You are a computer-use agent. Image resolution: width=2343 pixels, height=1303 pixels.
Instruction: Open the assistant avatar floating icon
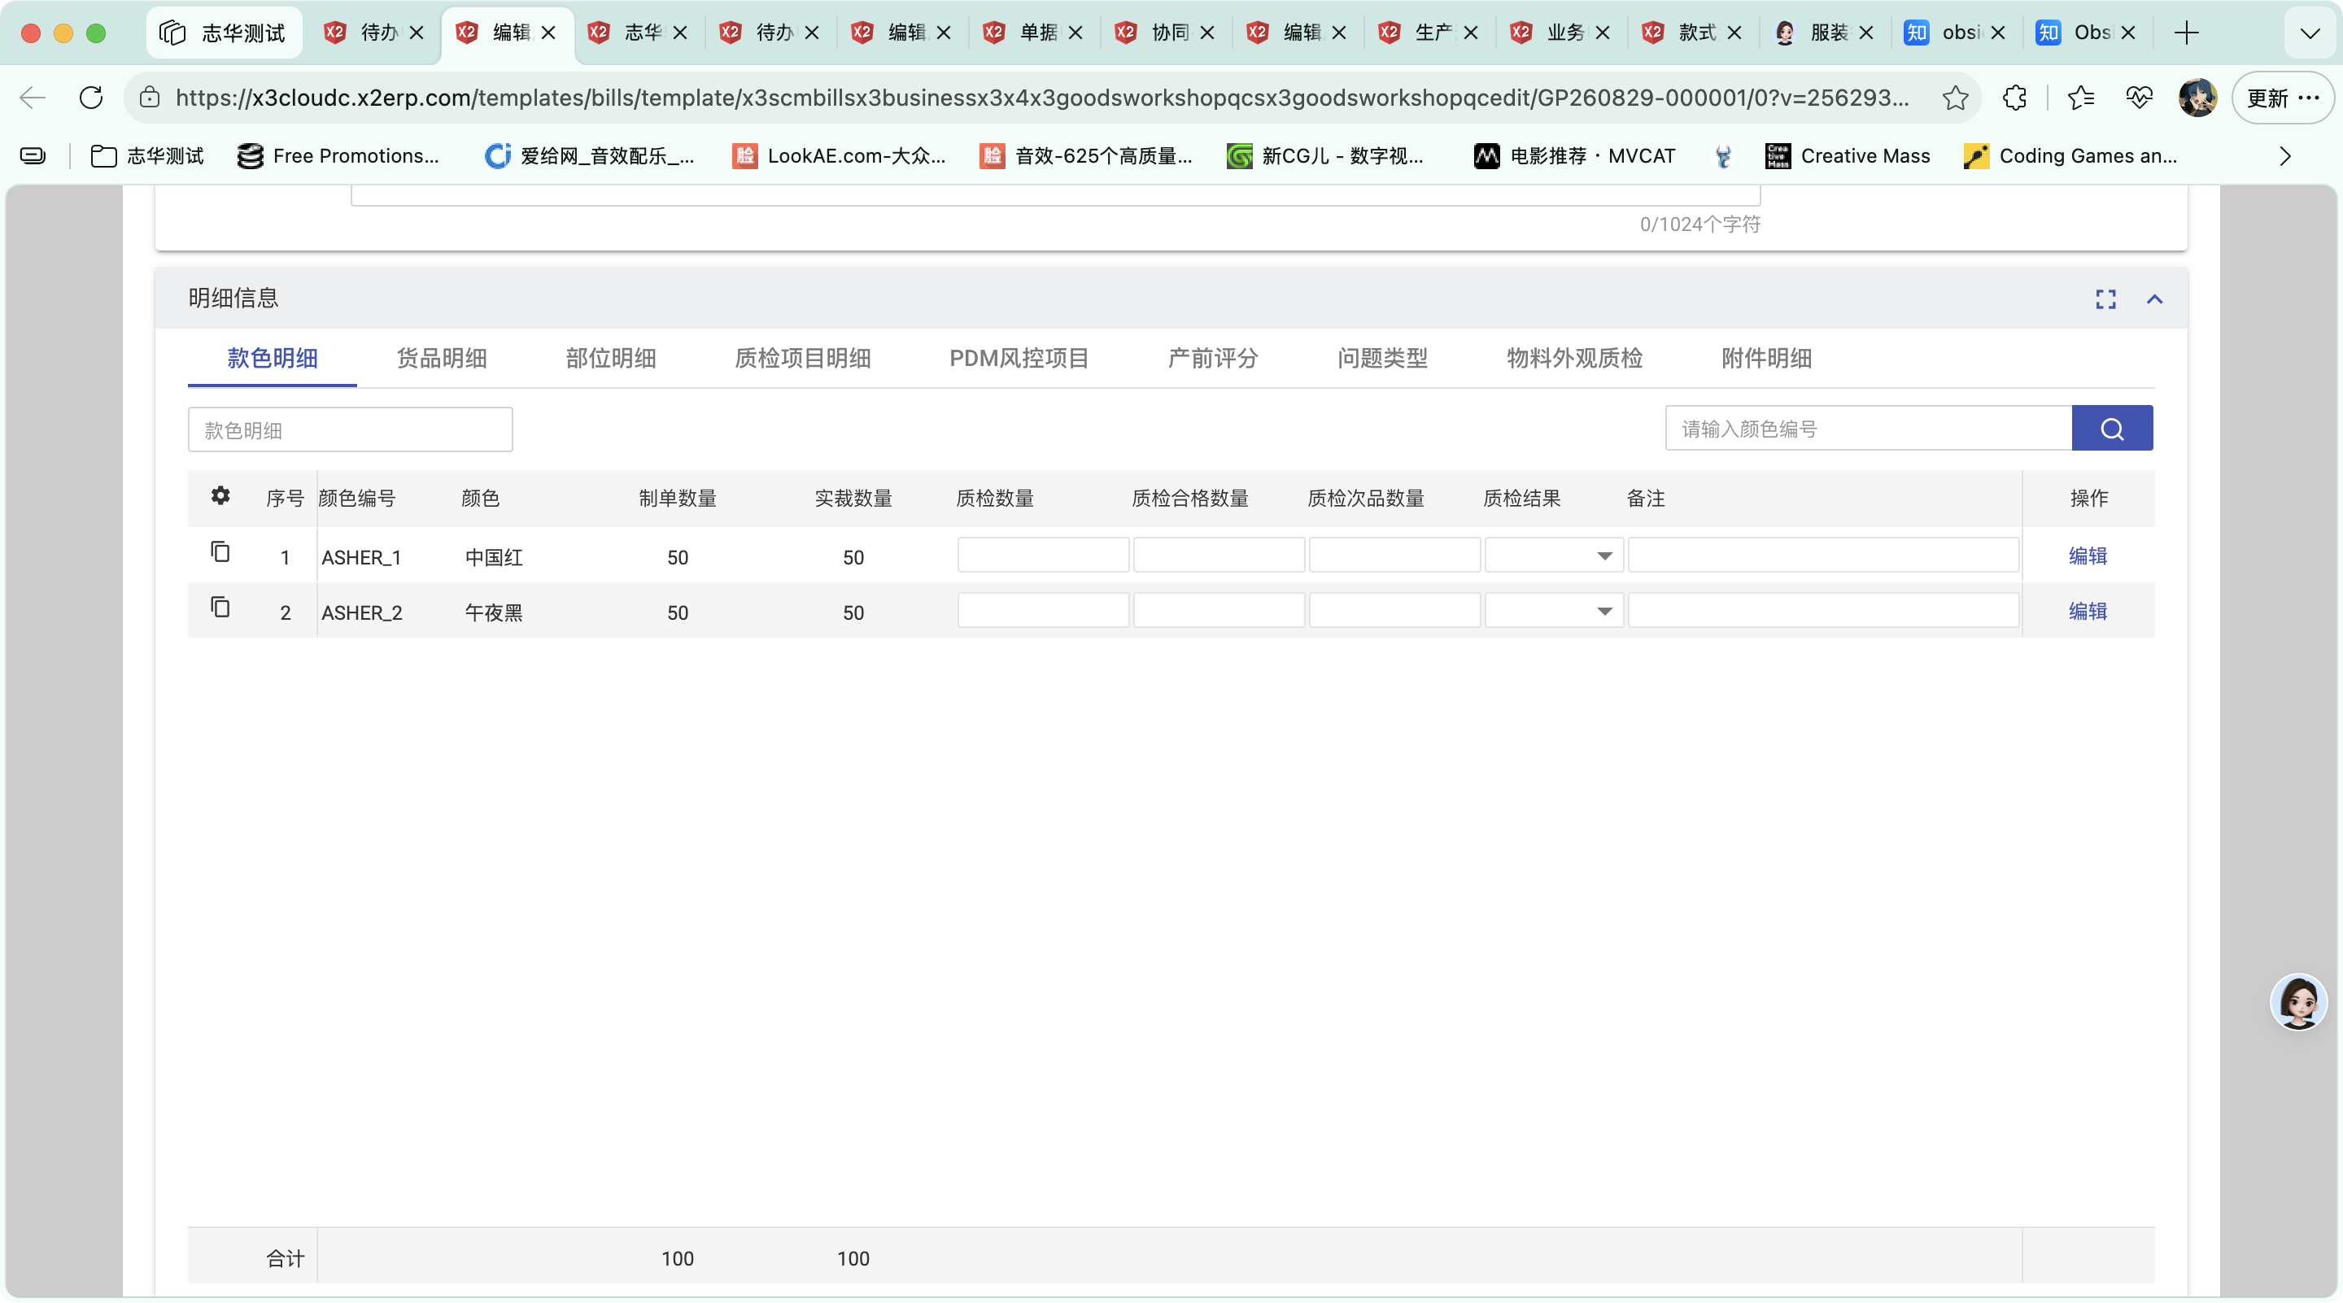tap(2298, 1001)
